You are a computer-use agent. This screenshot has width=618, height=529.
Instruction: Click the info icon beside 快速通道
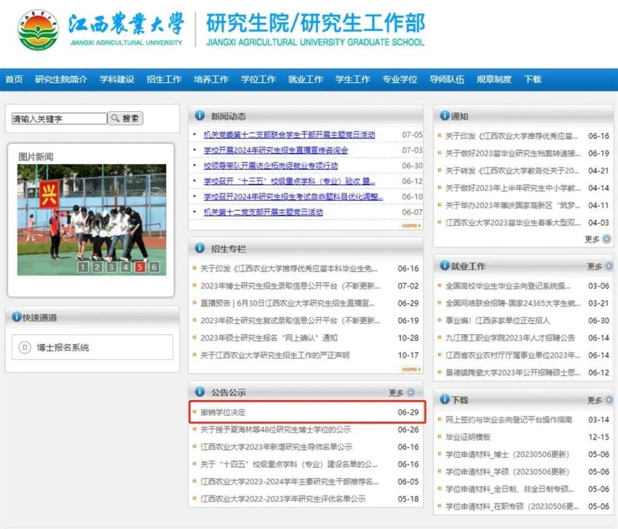click(16, 317)
